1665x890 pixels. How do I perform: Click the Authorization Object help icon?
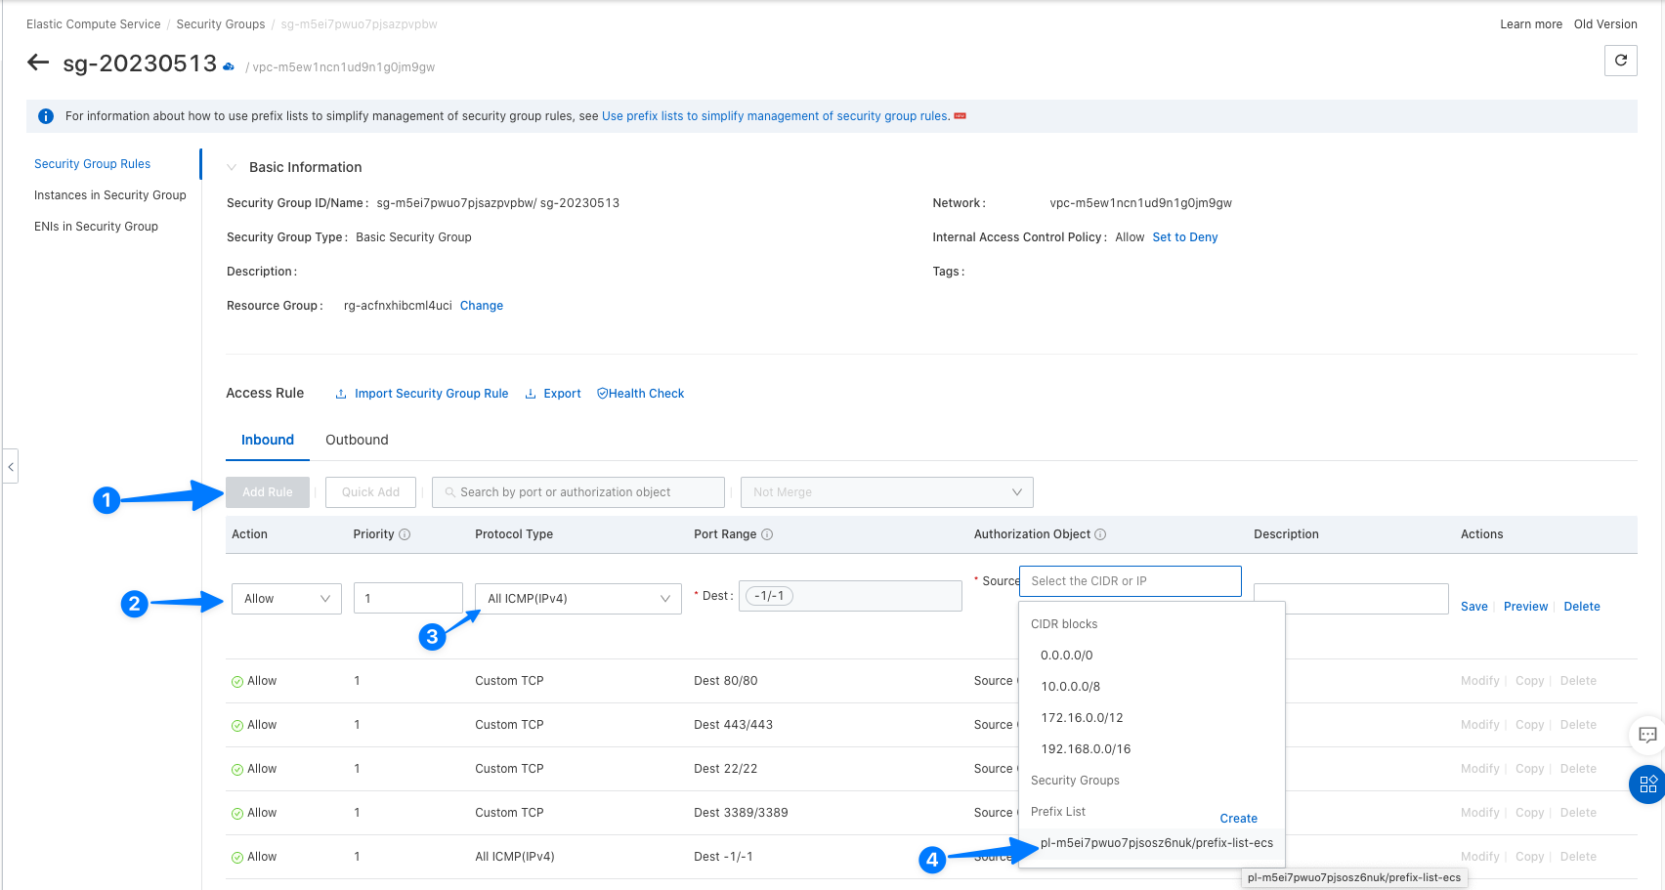(1100, 534)
